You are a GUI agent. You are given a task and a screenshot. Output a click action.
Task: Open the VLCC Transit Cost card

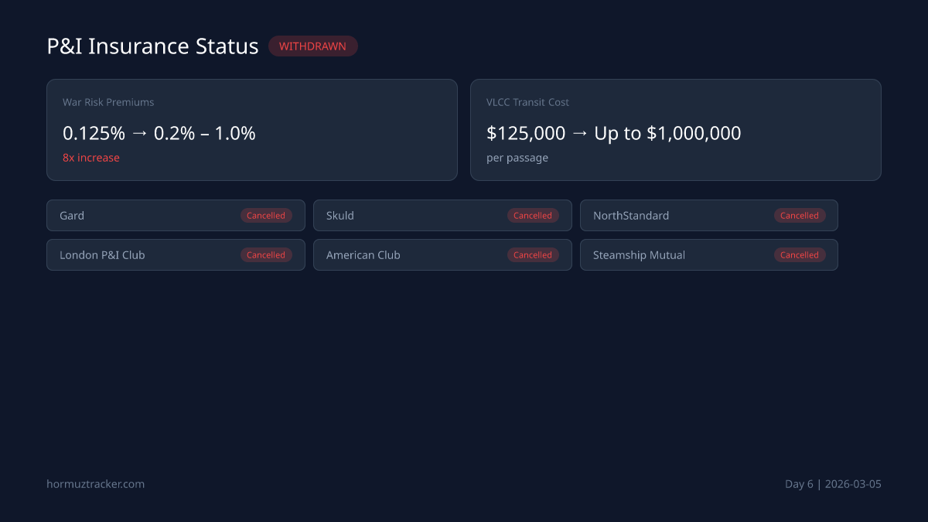[x=675, y=130]
